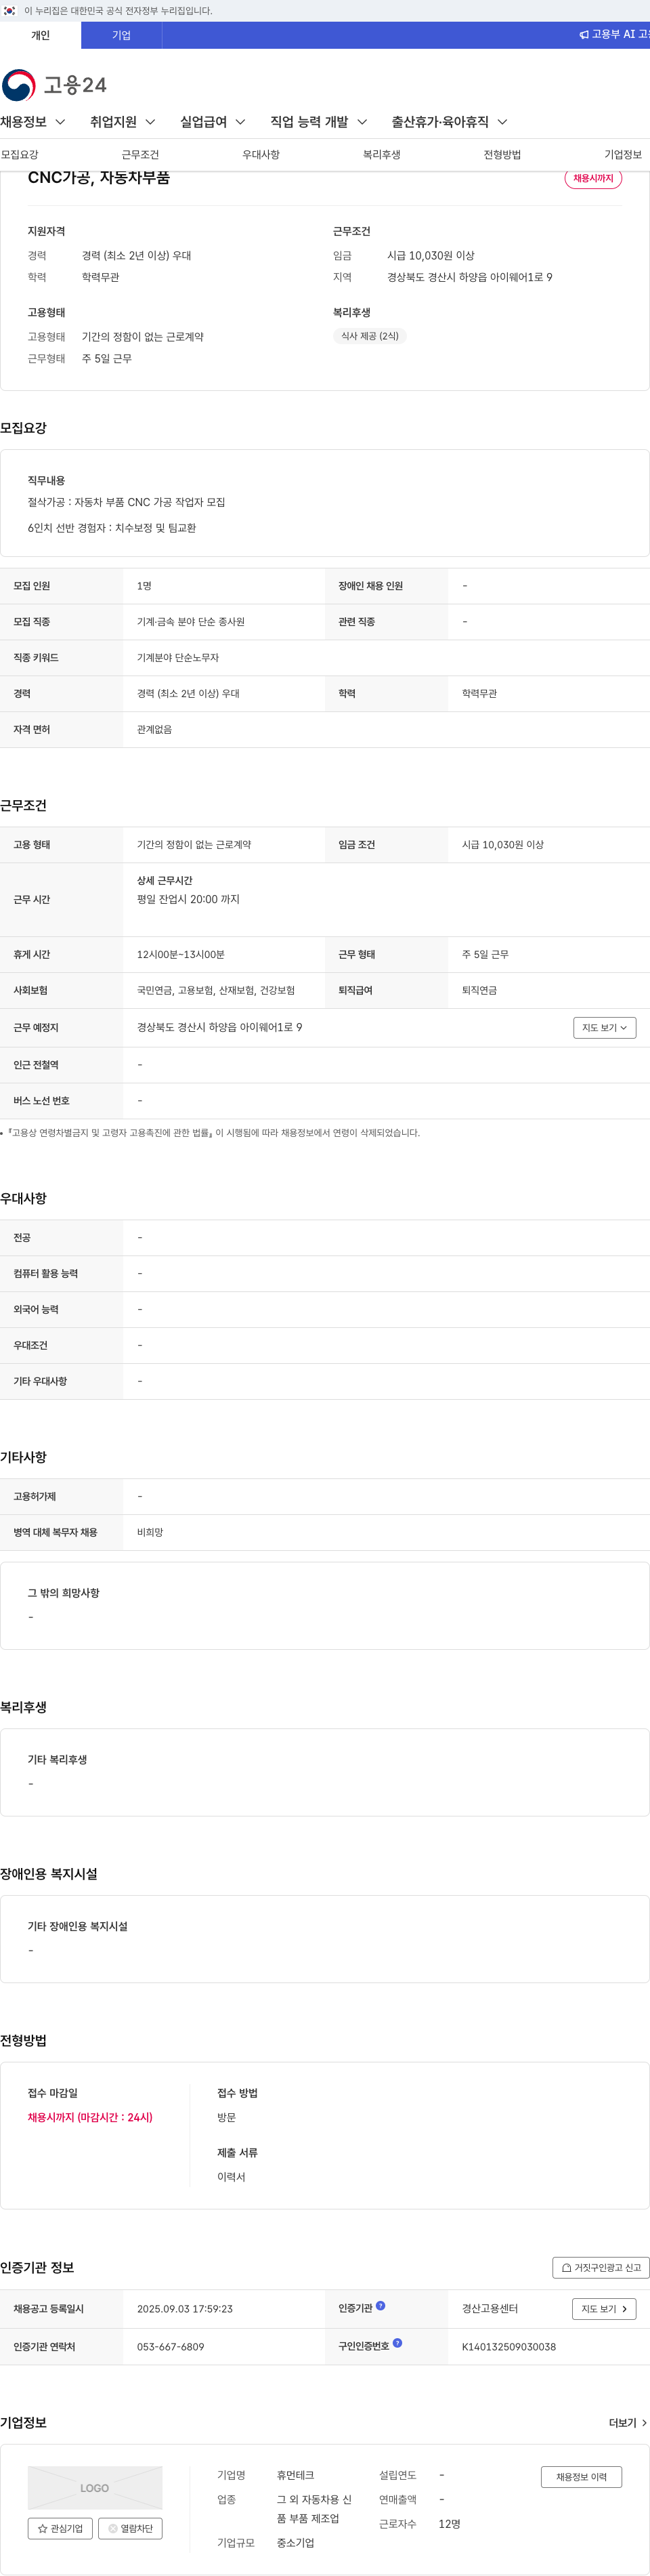Expand the 출산휴가·육아휴직 menu

click(x=450, y=122)
